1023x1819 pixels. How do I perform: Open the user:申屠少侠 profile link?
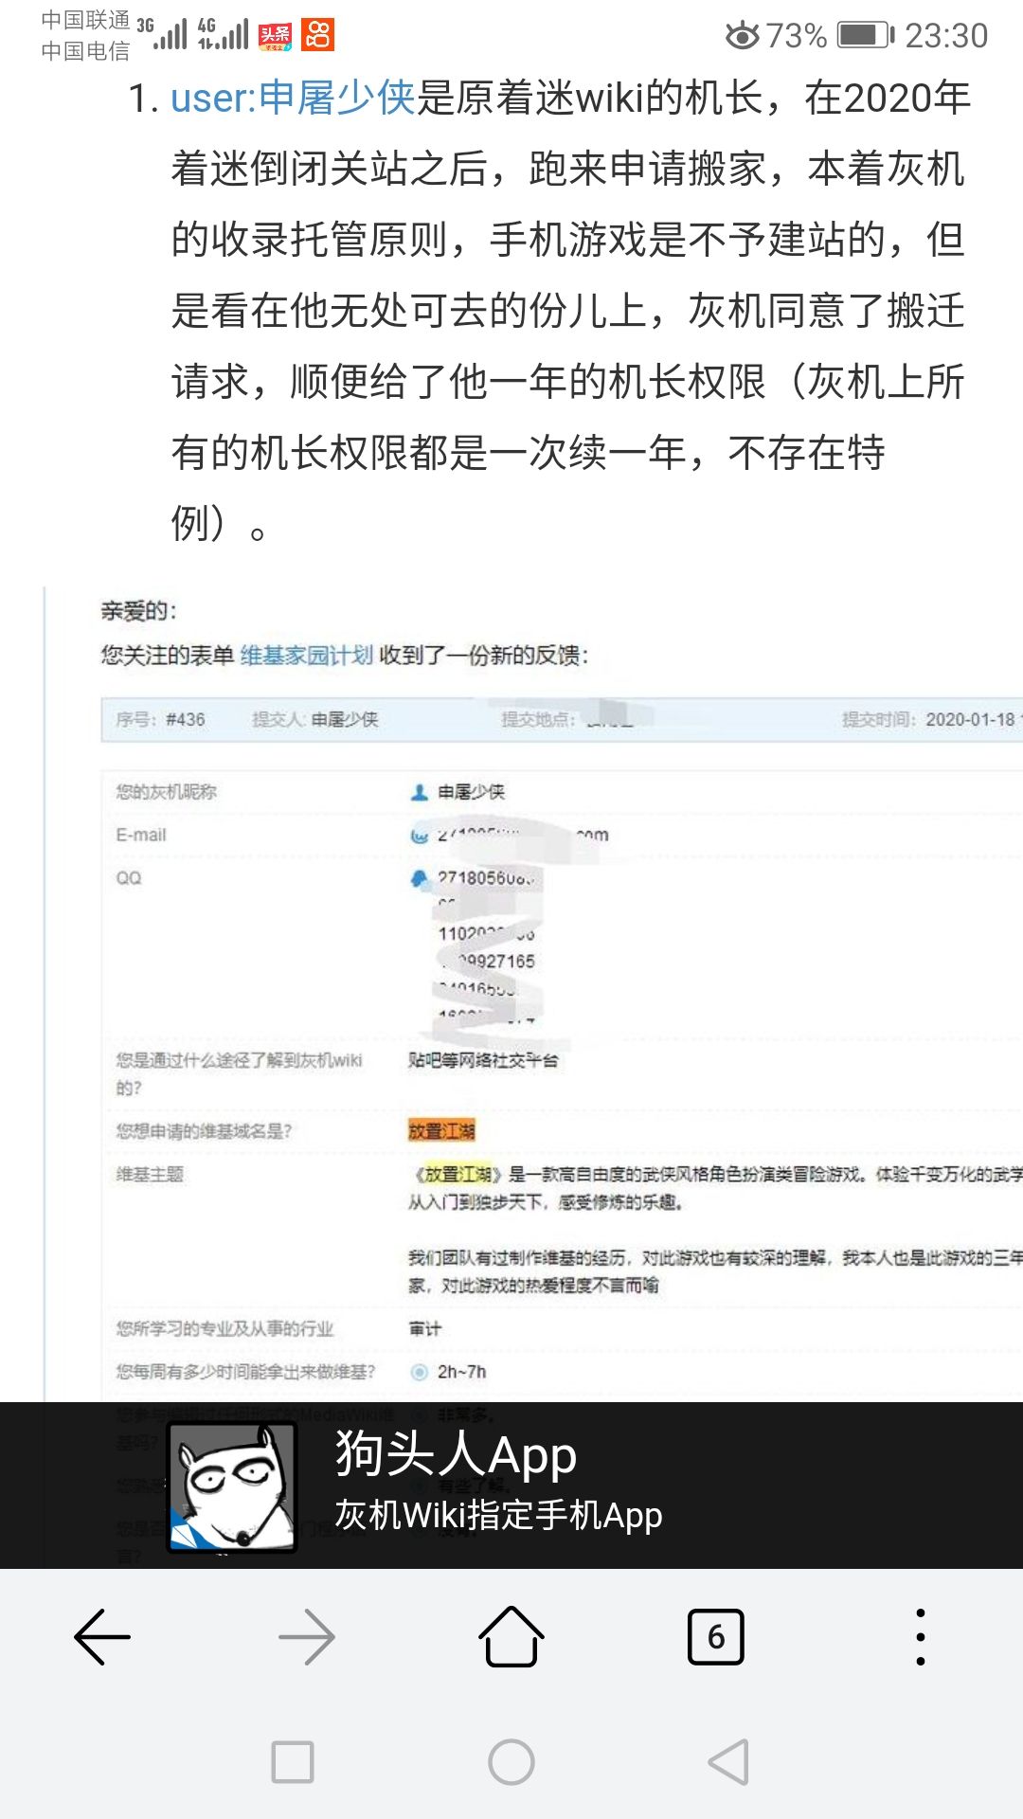point(293,99)
